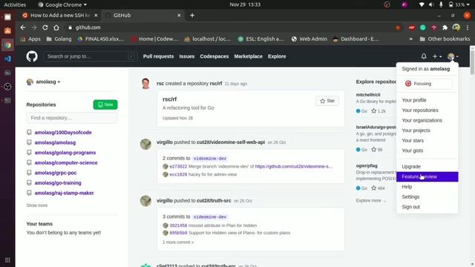Click the Chrome profile avatar
This screenshot has width=475, height=267.
pyautogui.click(x=456, y=27)
